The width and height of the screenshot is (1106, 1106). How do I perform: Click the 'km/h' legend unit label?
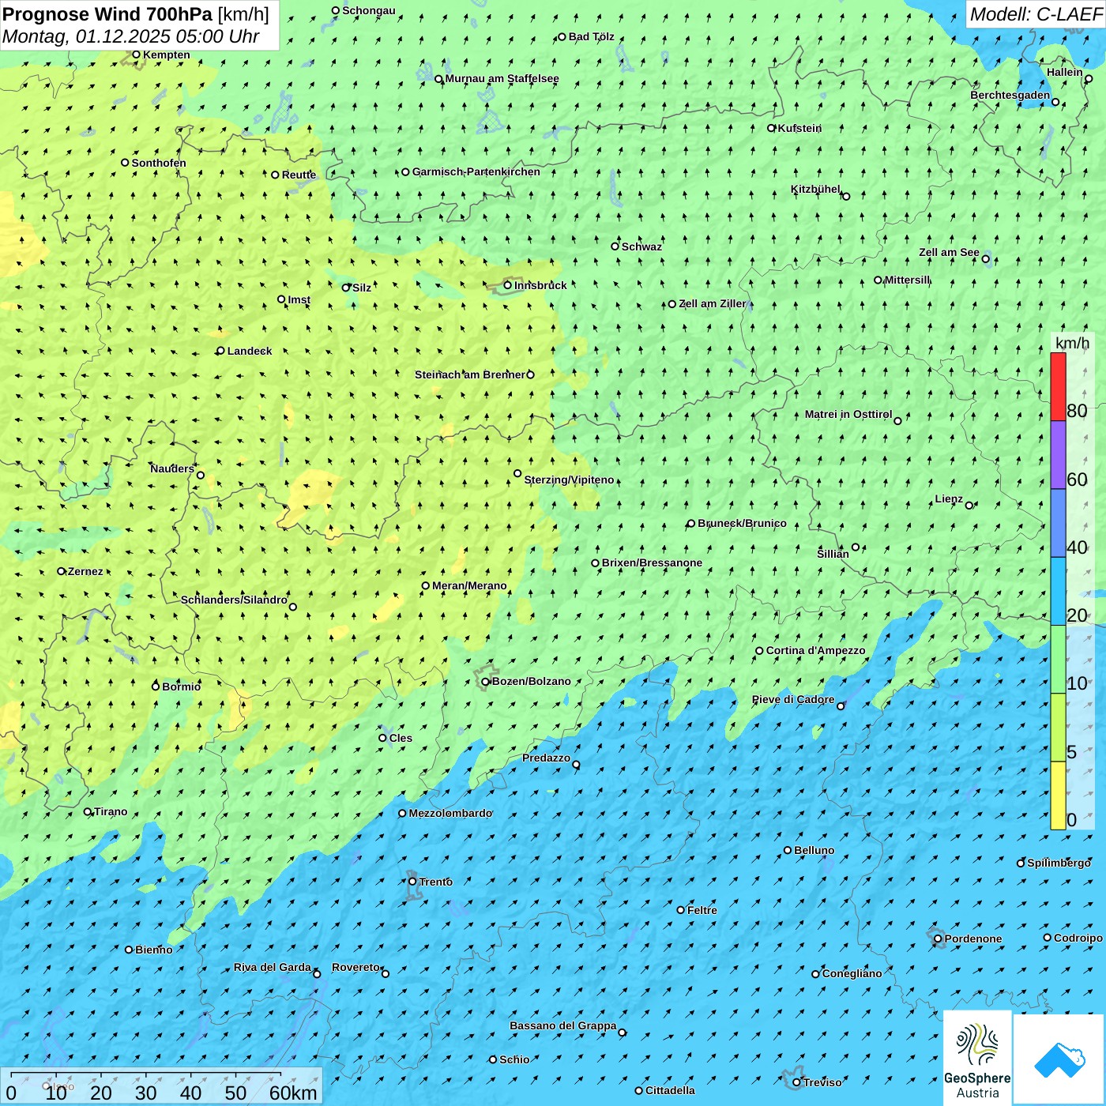click(x=1072, y=343)
